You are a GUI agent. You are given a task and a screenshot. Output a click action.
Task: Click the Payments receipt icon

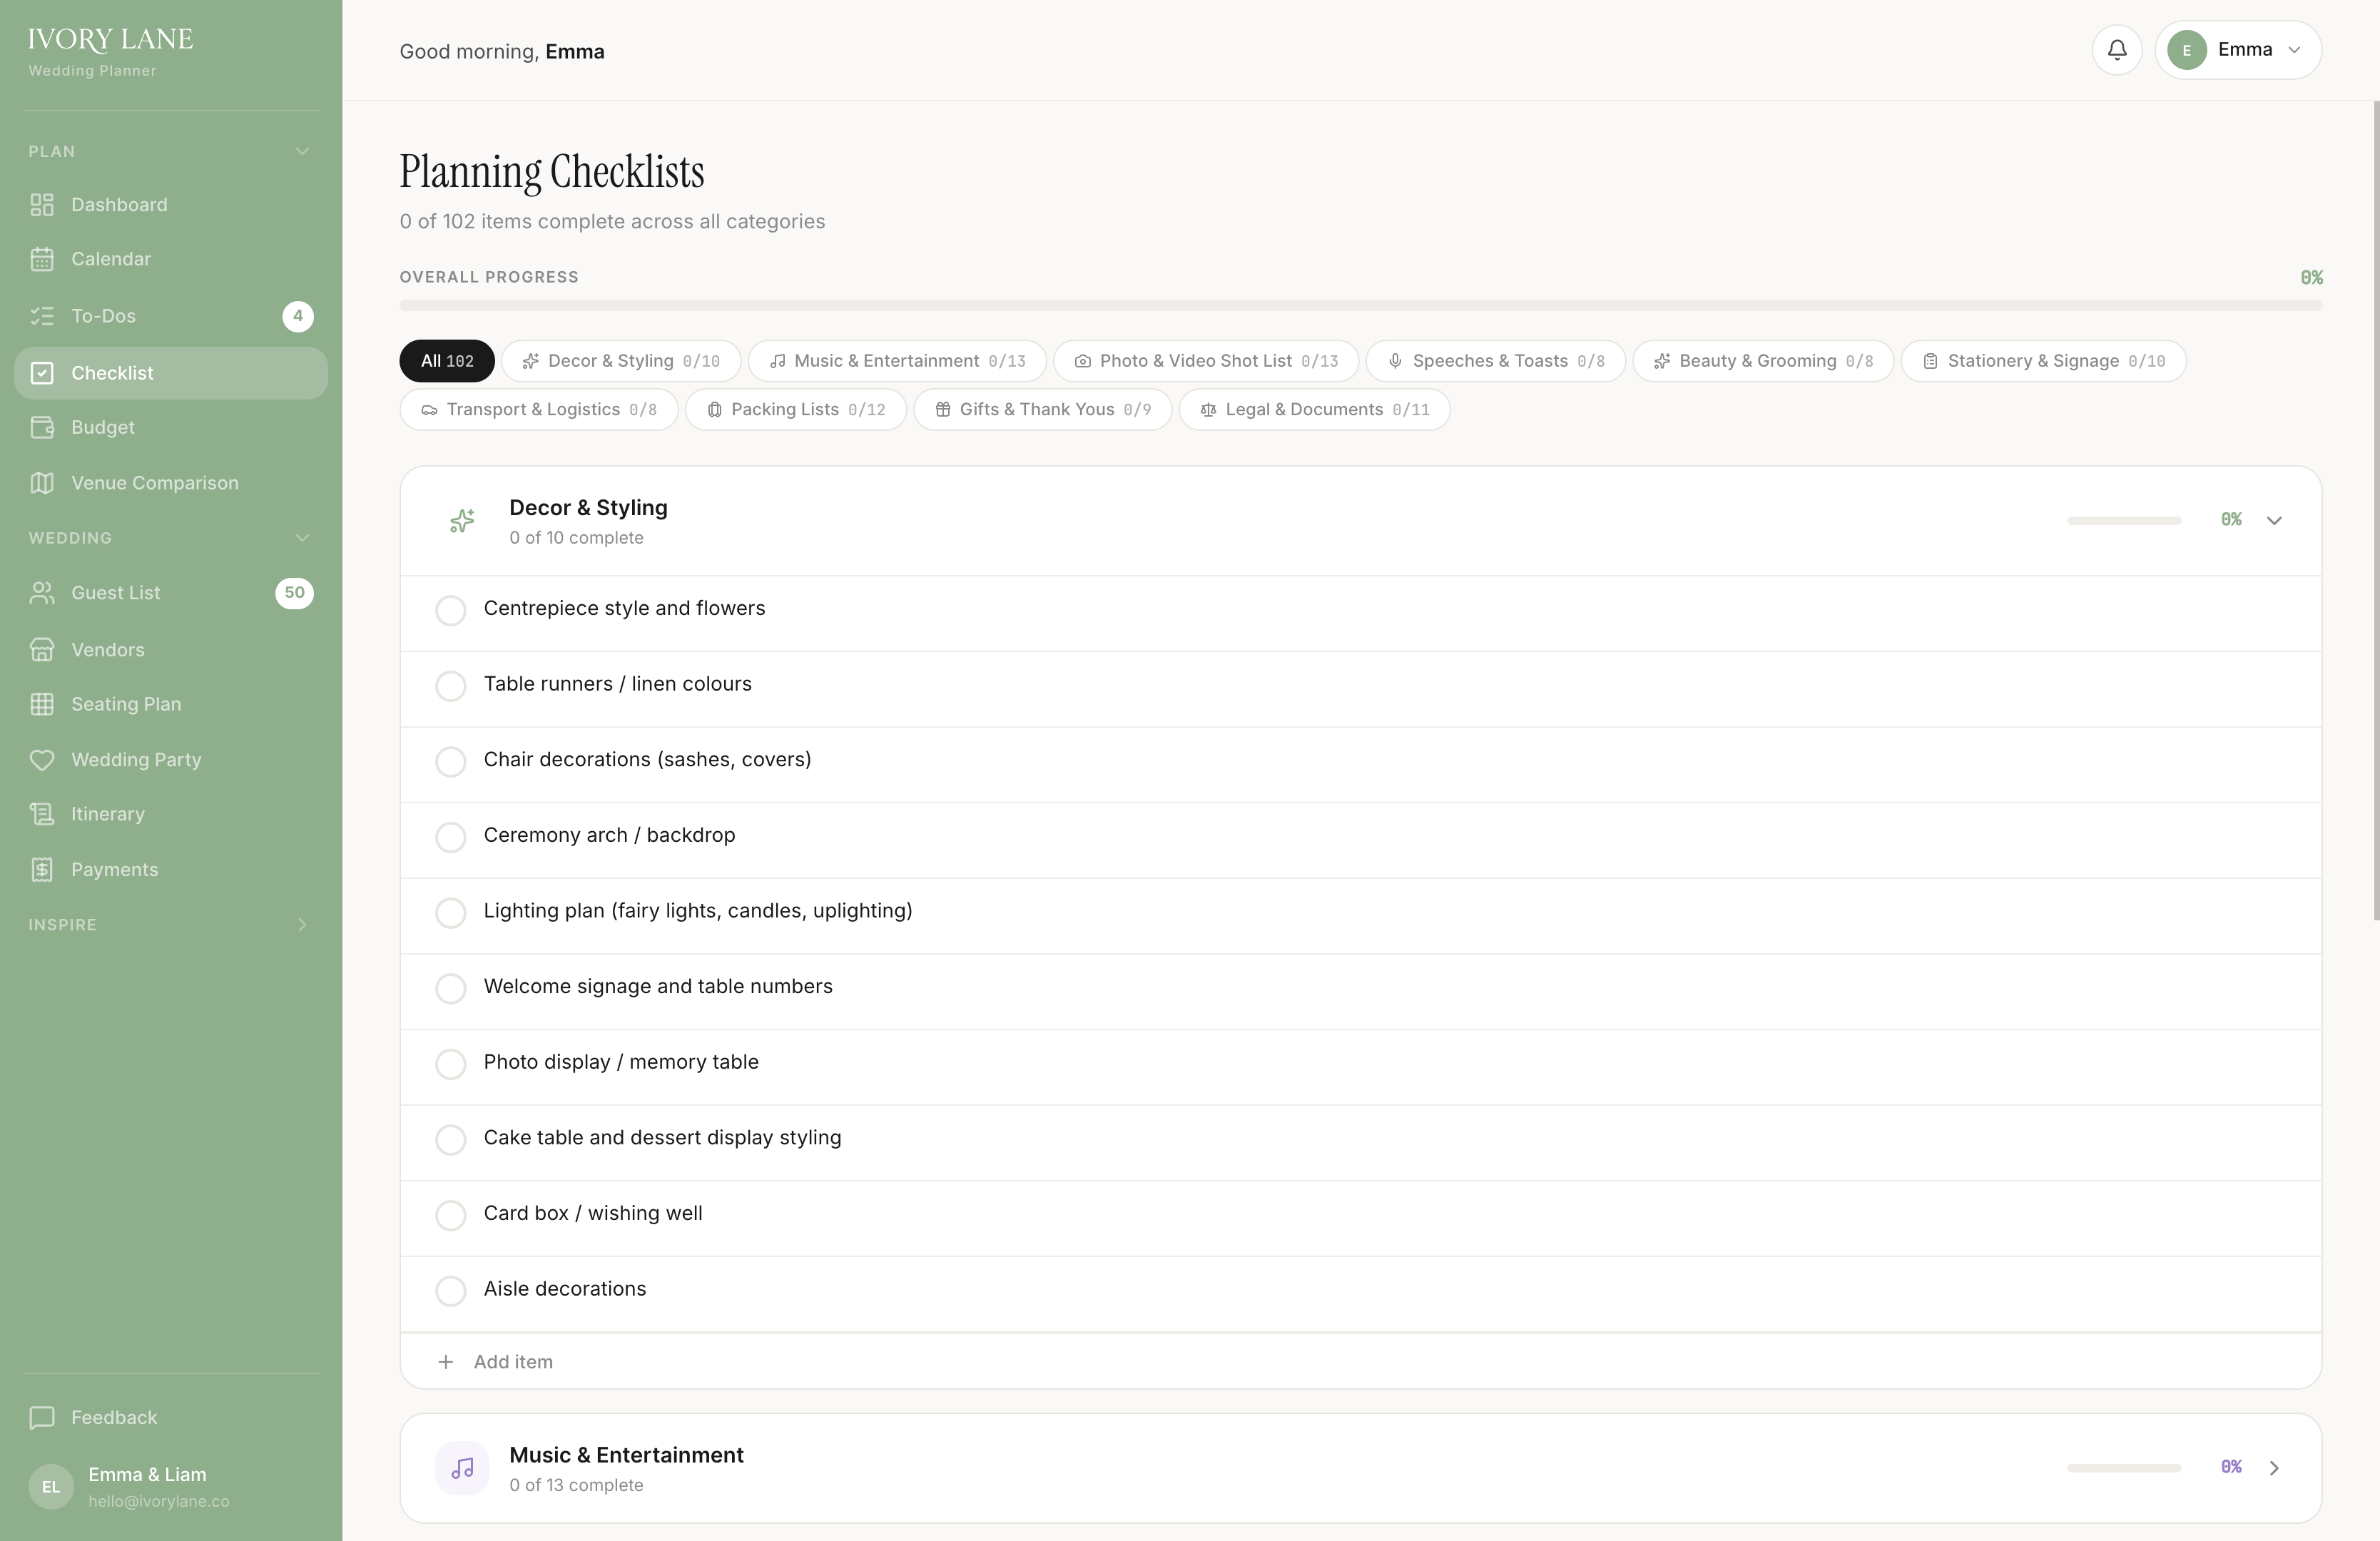pos(42,870)
